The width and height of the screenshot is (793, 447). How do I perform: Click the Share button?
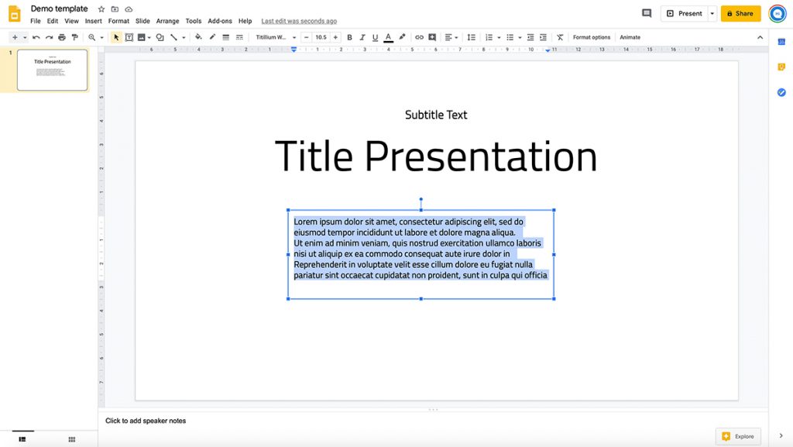(740, 14)
